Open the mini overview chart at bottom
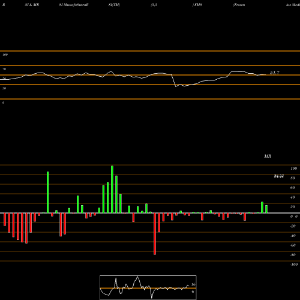Screen dimensions: 300x300 148,287
